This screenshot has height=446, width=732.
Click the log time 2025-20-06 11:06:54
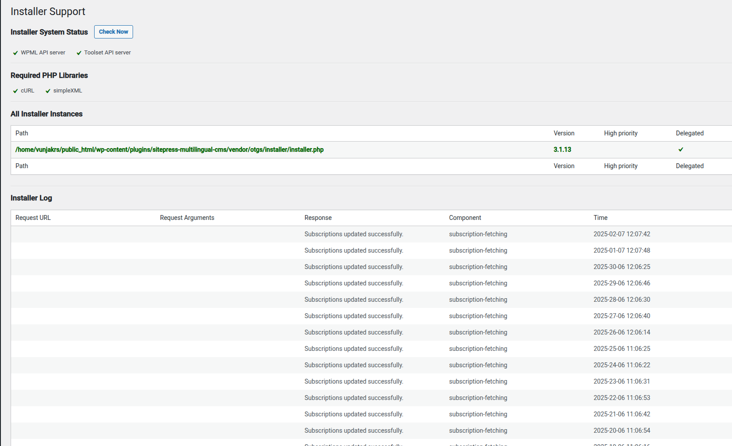tap(622, 431)
